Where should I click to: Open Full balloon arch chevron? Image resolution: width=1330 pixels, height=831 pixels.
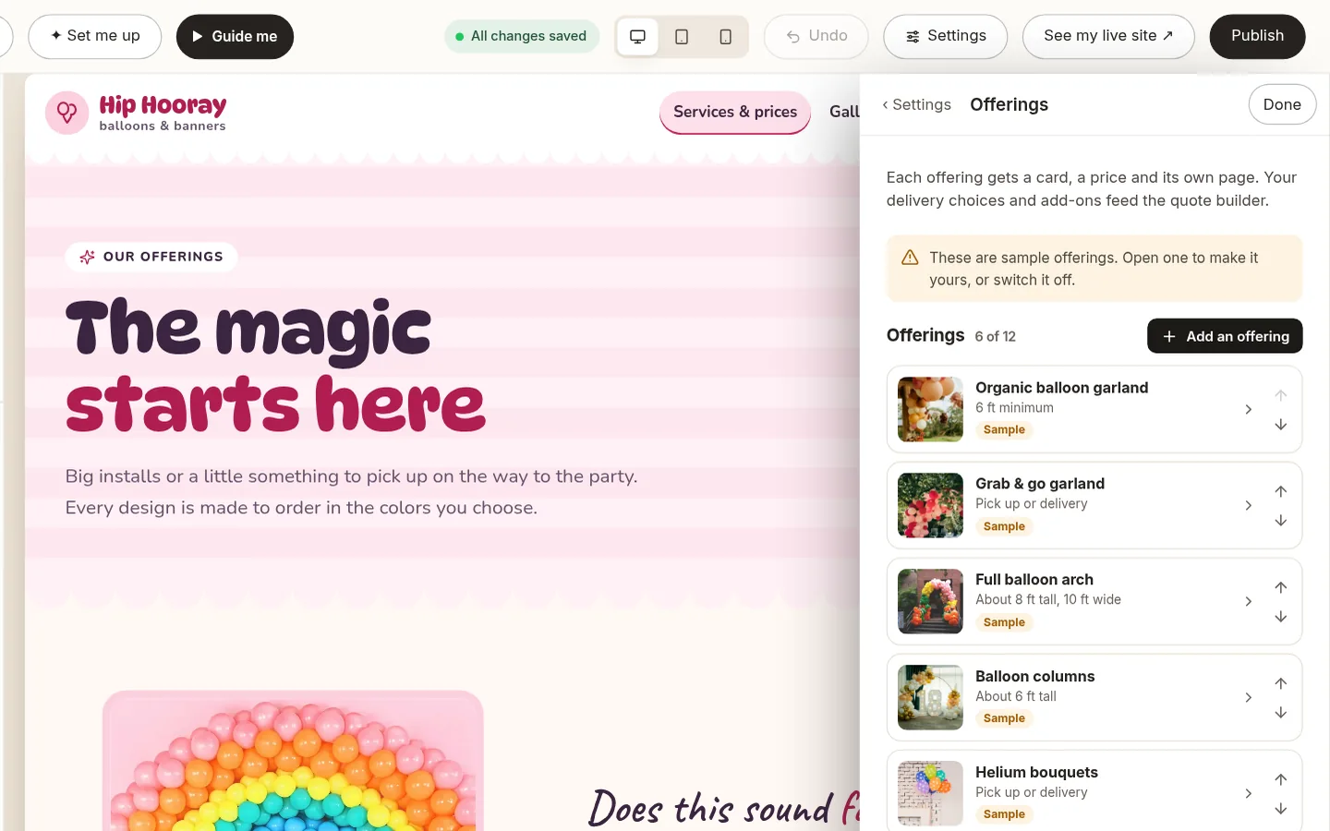[1248, 601]
